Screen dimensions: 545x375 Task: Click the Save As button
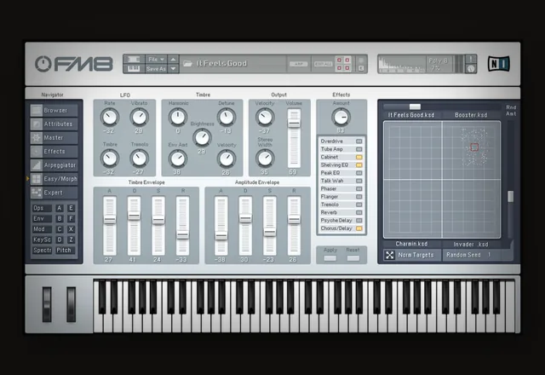click(x=156, y=68)
